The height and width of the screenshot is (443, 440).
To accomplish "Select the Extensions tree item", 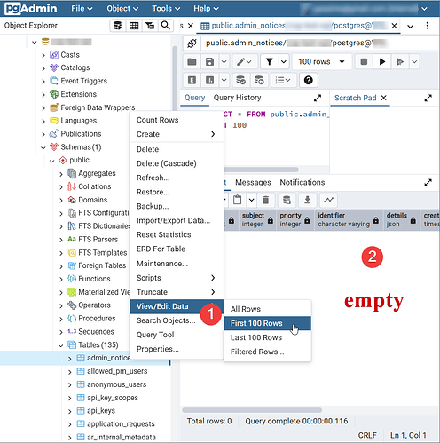I will tap(78, 94).
